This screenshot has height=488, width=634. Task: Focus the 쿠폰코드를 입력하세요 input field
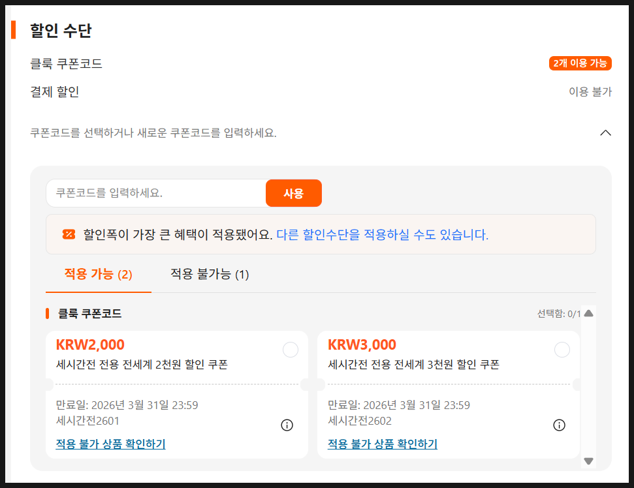click(155, 193)
